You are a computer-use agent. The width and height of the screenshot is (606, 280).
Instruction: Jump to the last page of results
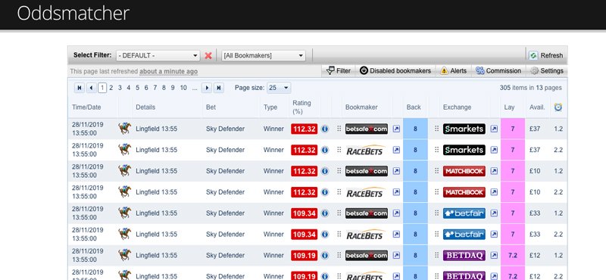219,88
